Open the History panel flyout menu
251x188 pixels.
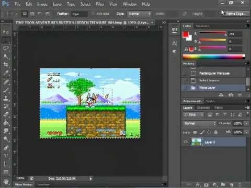coord(247,64)
